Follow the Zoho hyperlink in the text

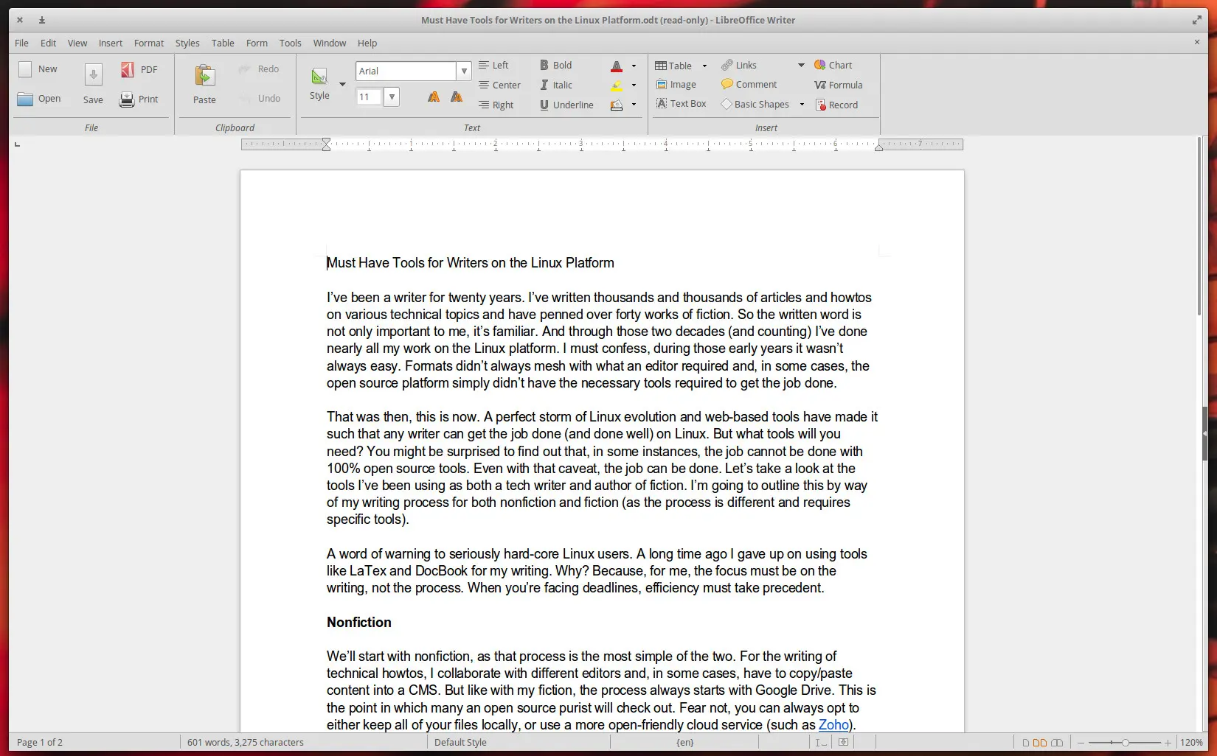tap(833, 725)
